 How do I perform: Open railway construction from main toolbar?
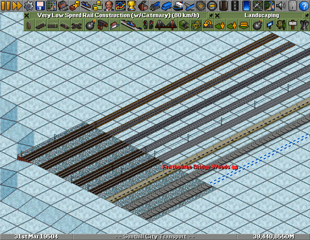point(224,6)
